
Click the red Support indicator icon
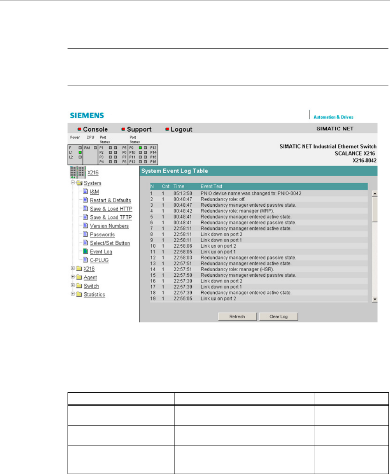point(123,129)
